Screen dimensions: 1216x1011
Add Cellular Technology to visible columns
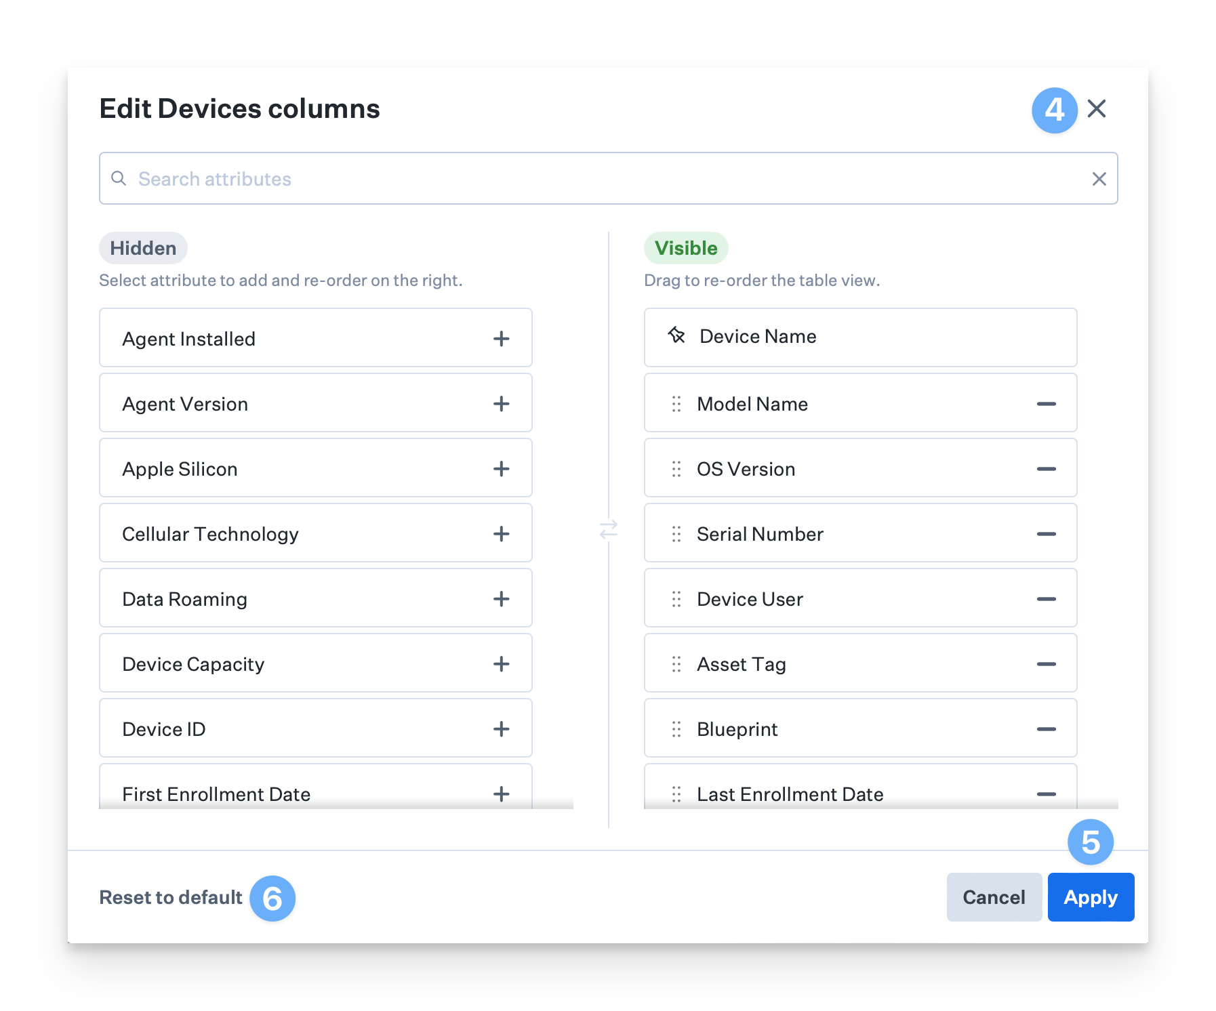[501, 533]
